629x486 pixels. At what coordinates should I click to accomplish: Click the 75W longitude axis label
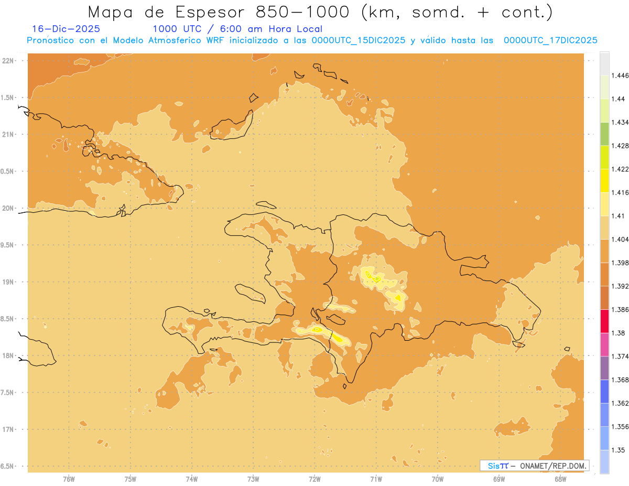point(130,479)
